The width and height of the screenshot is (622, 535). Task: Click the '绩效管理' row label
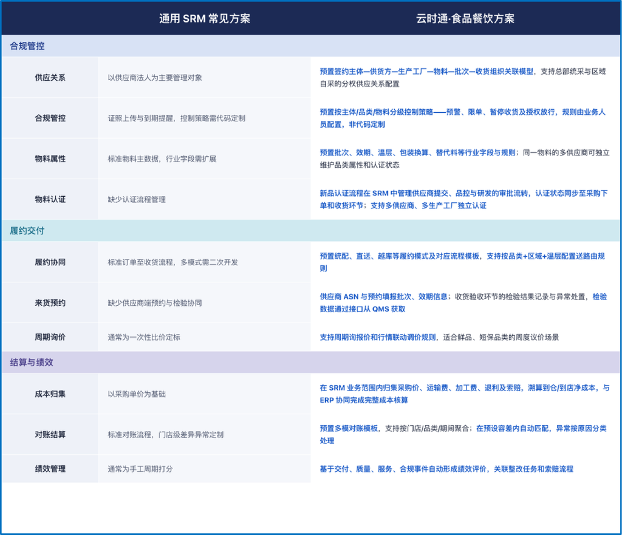(x=50, y=469)
